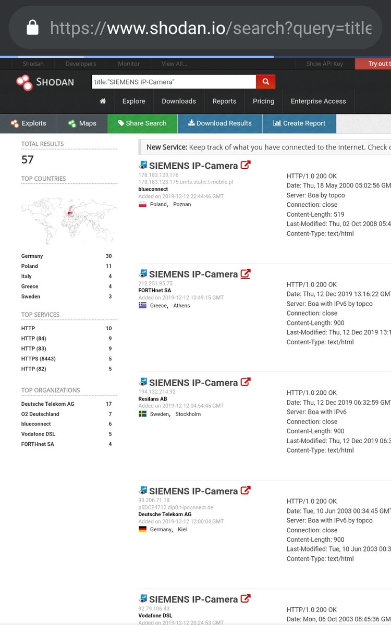Screen dimensions: 391x625
Task: Open SIEMENS IP-Camera result 194.132.214.92
Action: [x=193, y=383]
